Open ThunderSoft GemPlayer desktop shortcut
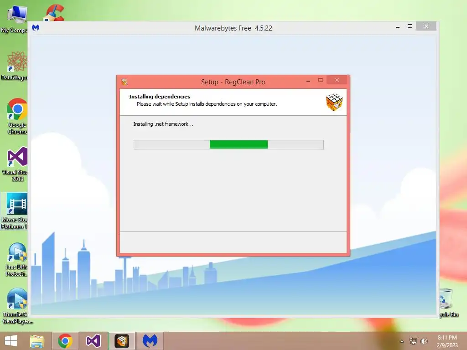Viewport: 467px width, 350px height. coord(17,307)
